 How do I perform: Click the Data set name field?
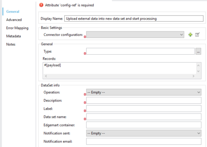point(144,117)
